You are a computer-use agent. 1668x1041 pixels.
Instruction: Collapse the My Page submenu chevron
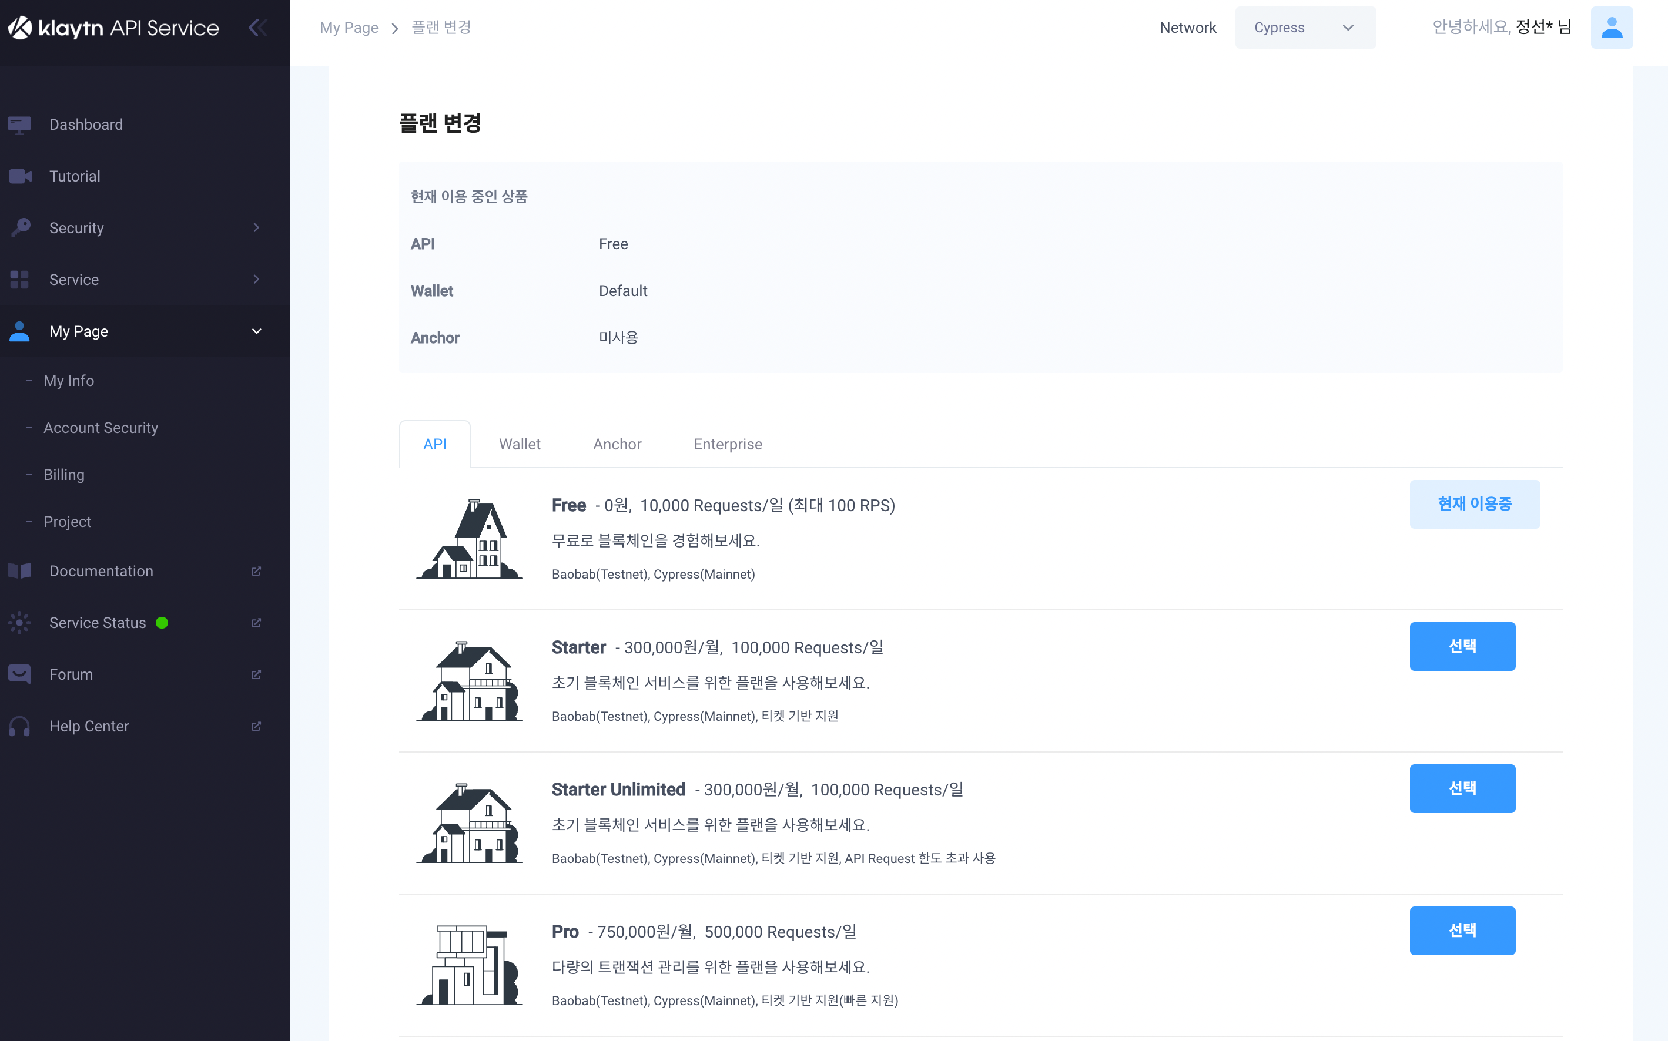coord(256,331)
